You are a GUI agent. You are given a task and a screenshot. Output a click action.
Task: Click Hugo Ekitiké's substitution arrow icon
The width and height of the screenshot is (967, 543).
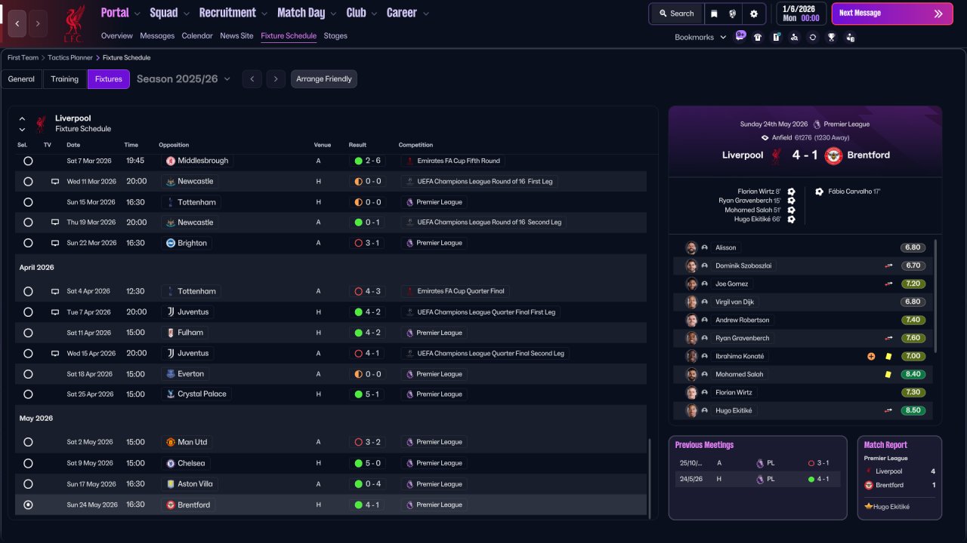(x=889, y=411)
